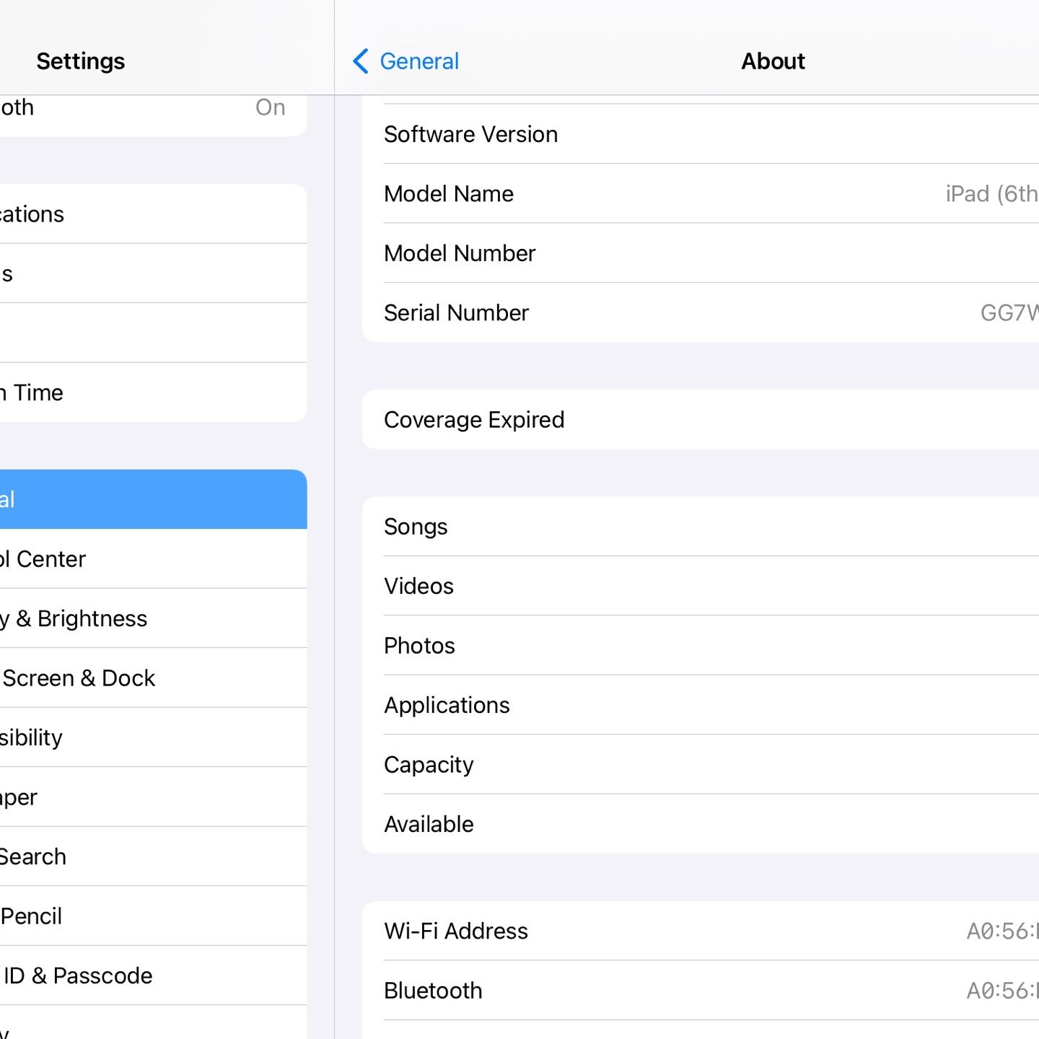Select the Serial Number row
Viewport: 1039px width, 1039px height.
[701, 312]
